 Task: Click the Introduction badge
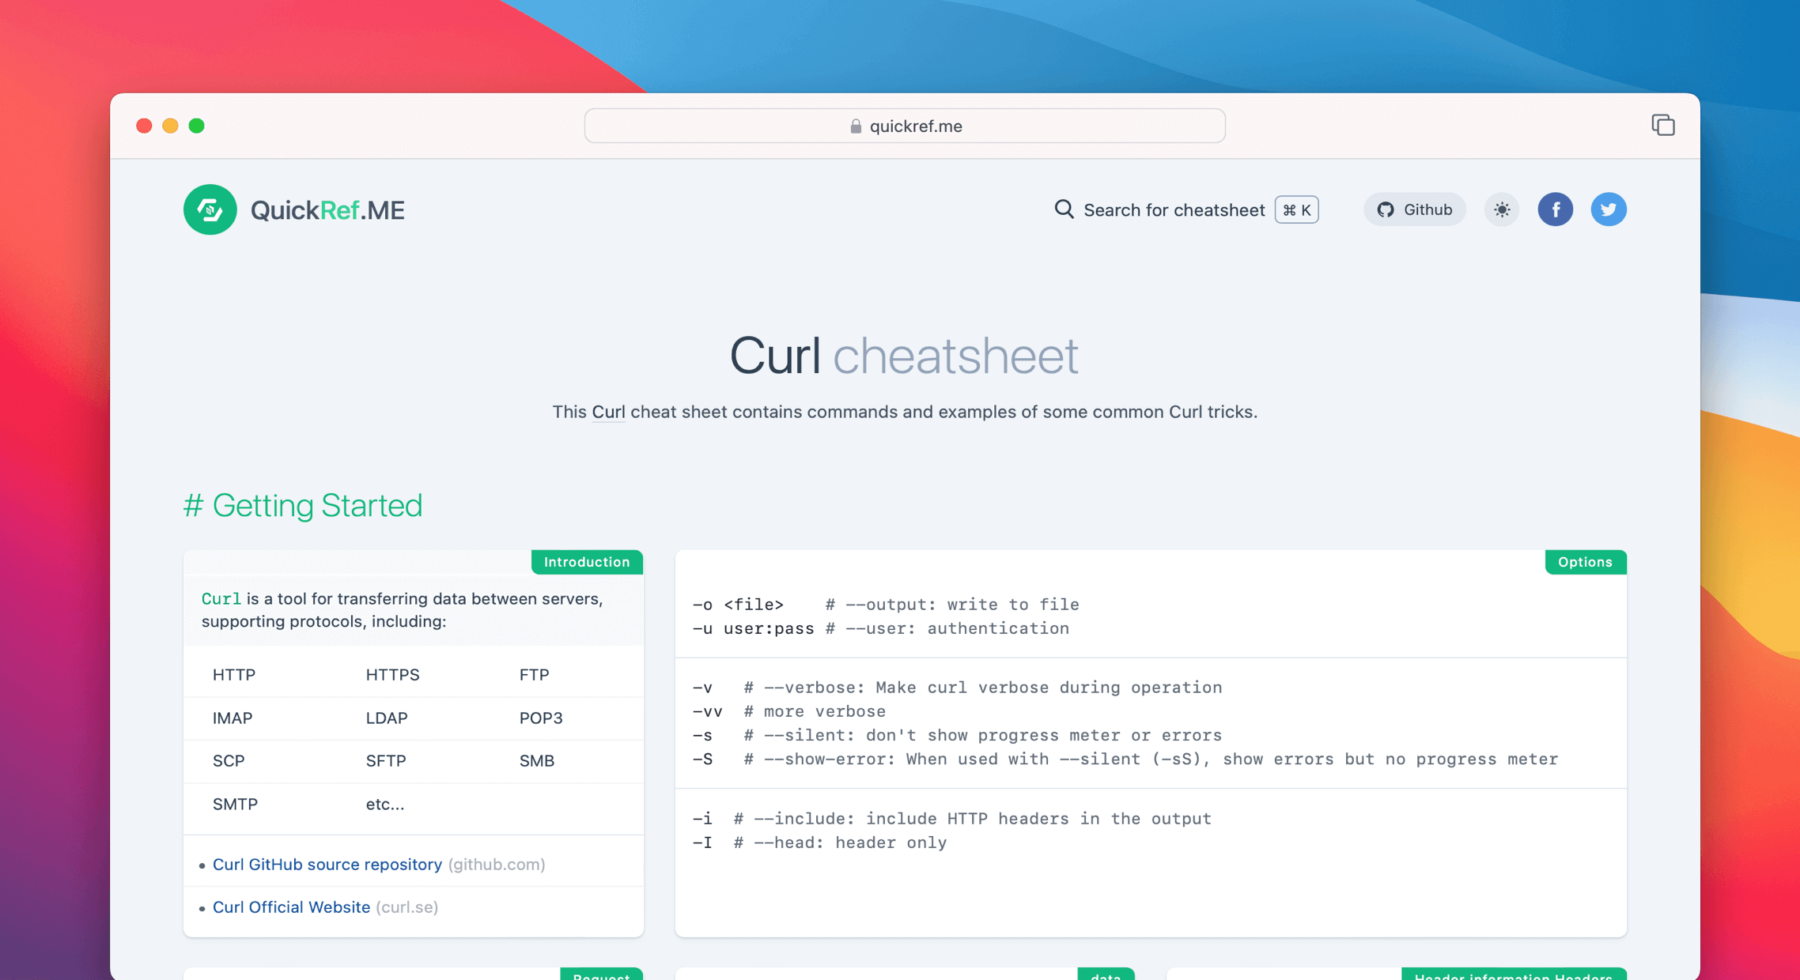coord(586,562)
